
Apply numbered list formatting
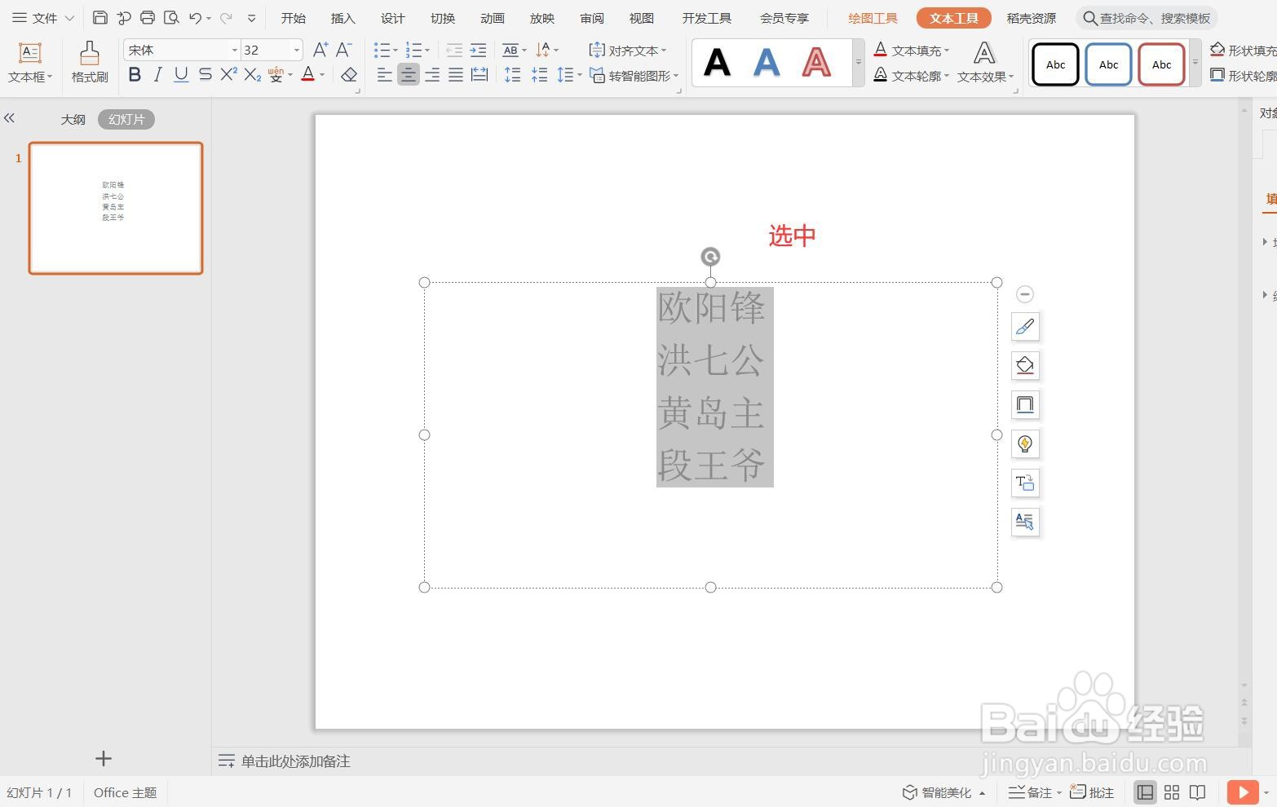[x=414, y=50]
